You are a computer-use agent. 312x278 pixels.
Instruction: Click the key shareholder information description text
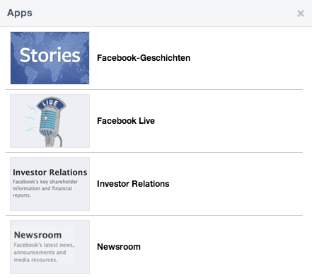(x=45, y=188)
